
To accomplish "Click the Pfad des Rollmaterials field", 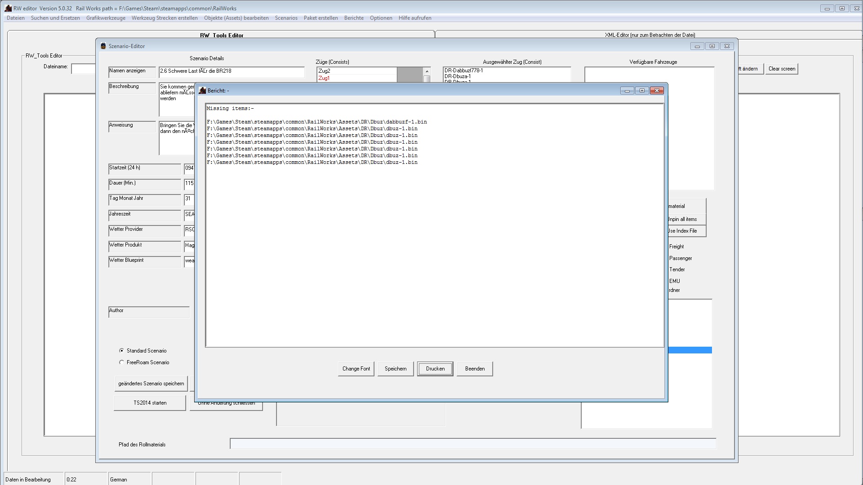I will (x=472, y=444).
